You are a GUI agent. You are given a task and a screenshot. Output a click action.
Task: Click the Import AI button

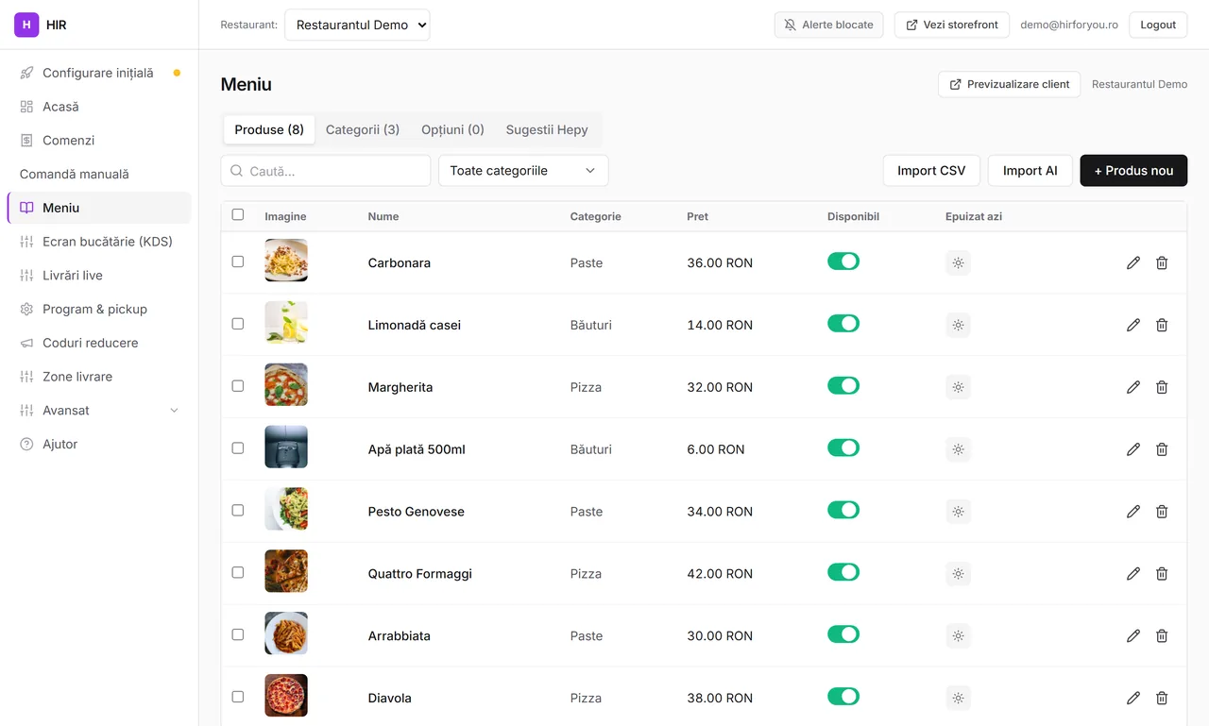[x=1030, y=171]
